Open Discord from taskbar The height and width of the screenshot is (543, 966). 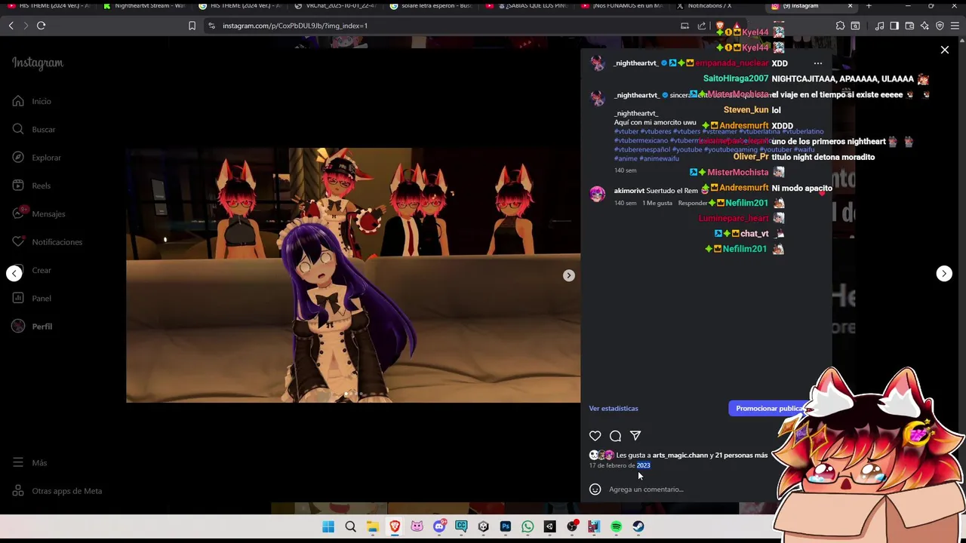439,527
